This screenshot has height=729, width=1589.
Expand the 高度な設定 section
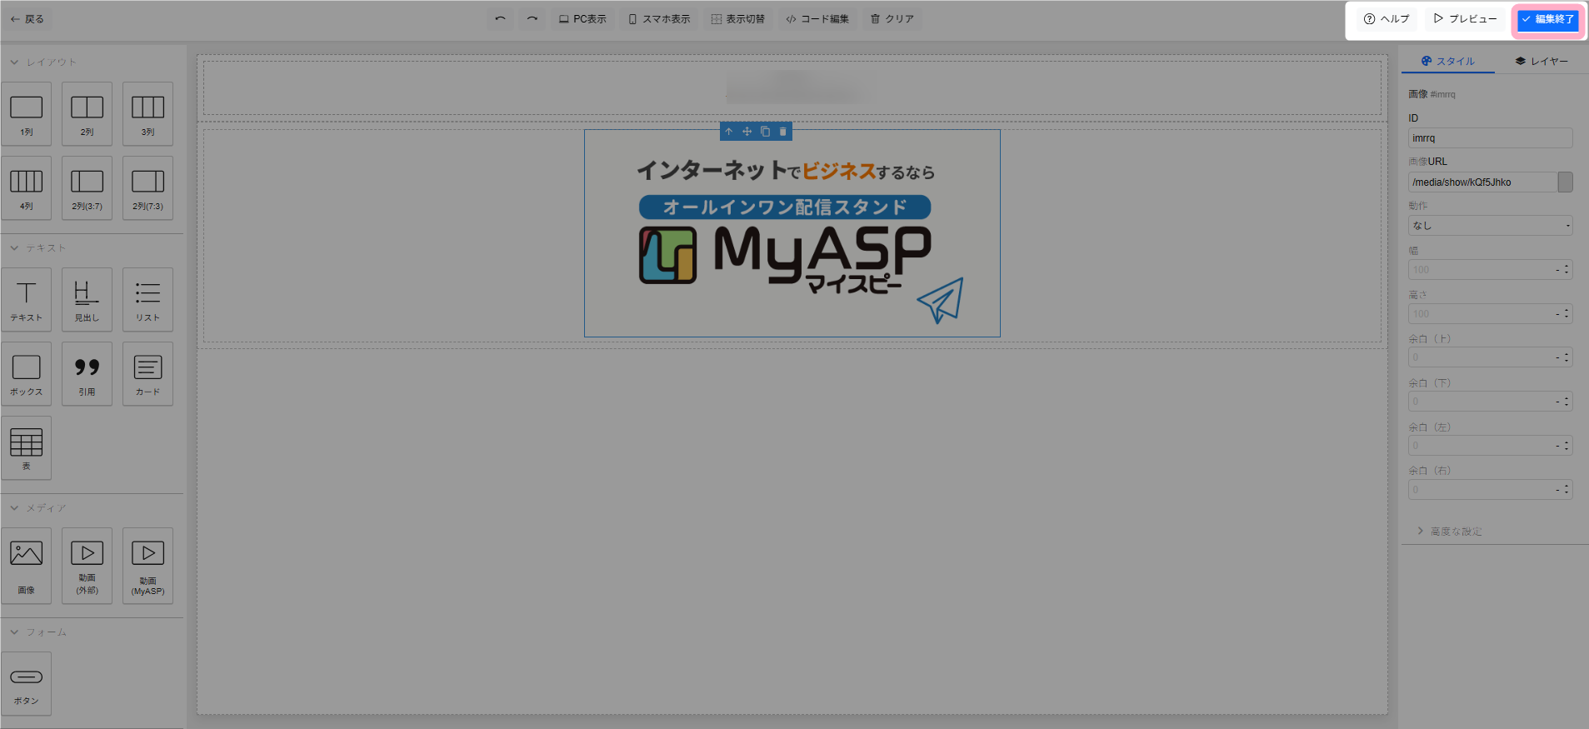tap(1456, 532)
